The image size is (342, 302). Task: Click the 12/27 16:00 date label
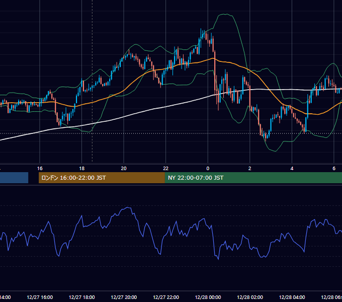tap(40, 297)
